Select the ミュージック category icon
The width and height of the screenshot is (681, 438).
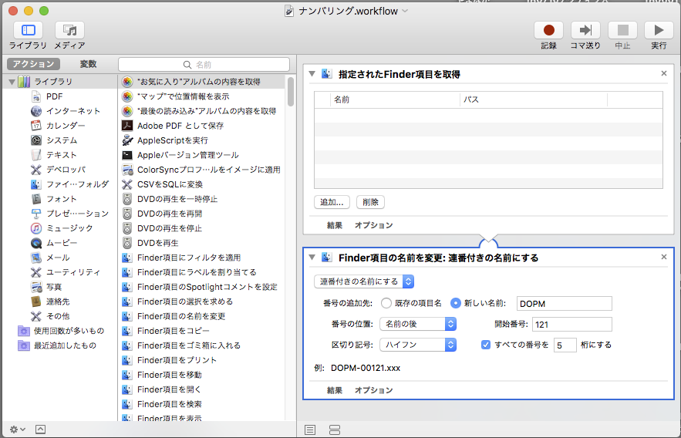point(36,227)
